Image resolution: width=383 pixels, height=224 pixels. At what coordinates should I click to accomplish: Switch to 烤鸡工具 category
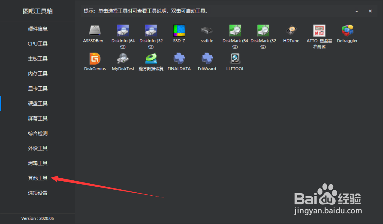click(38, 163)
